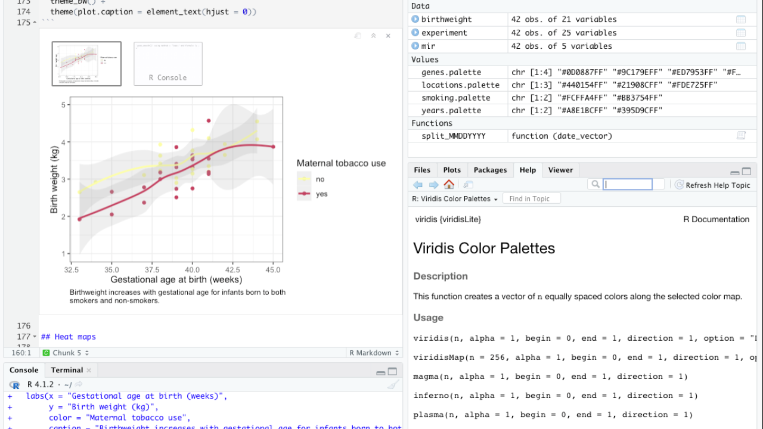Open Viridis Color Palettes topic dropdown
This screenshot has height=429, width=763.
coord(455,198)
